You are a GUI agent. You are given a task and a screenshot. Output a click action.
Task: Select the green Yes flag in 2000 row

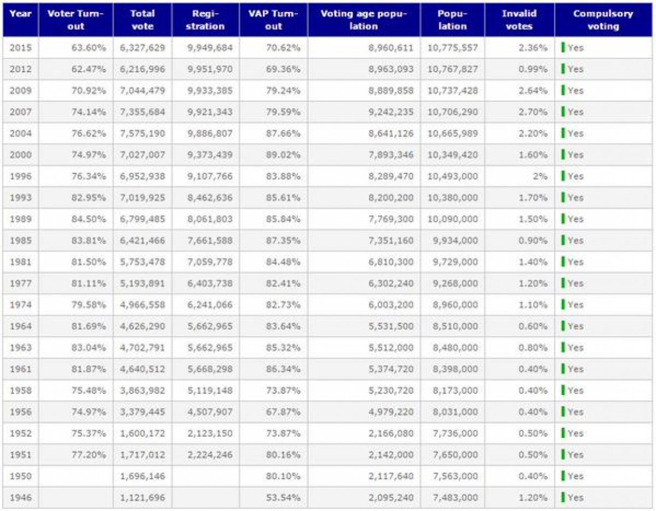563,155
